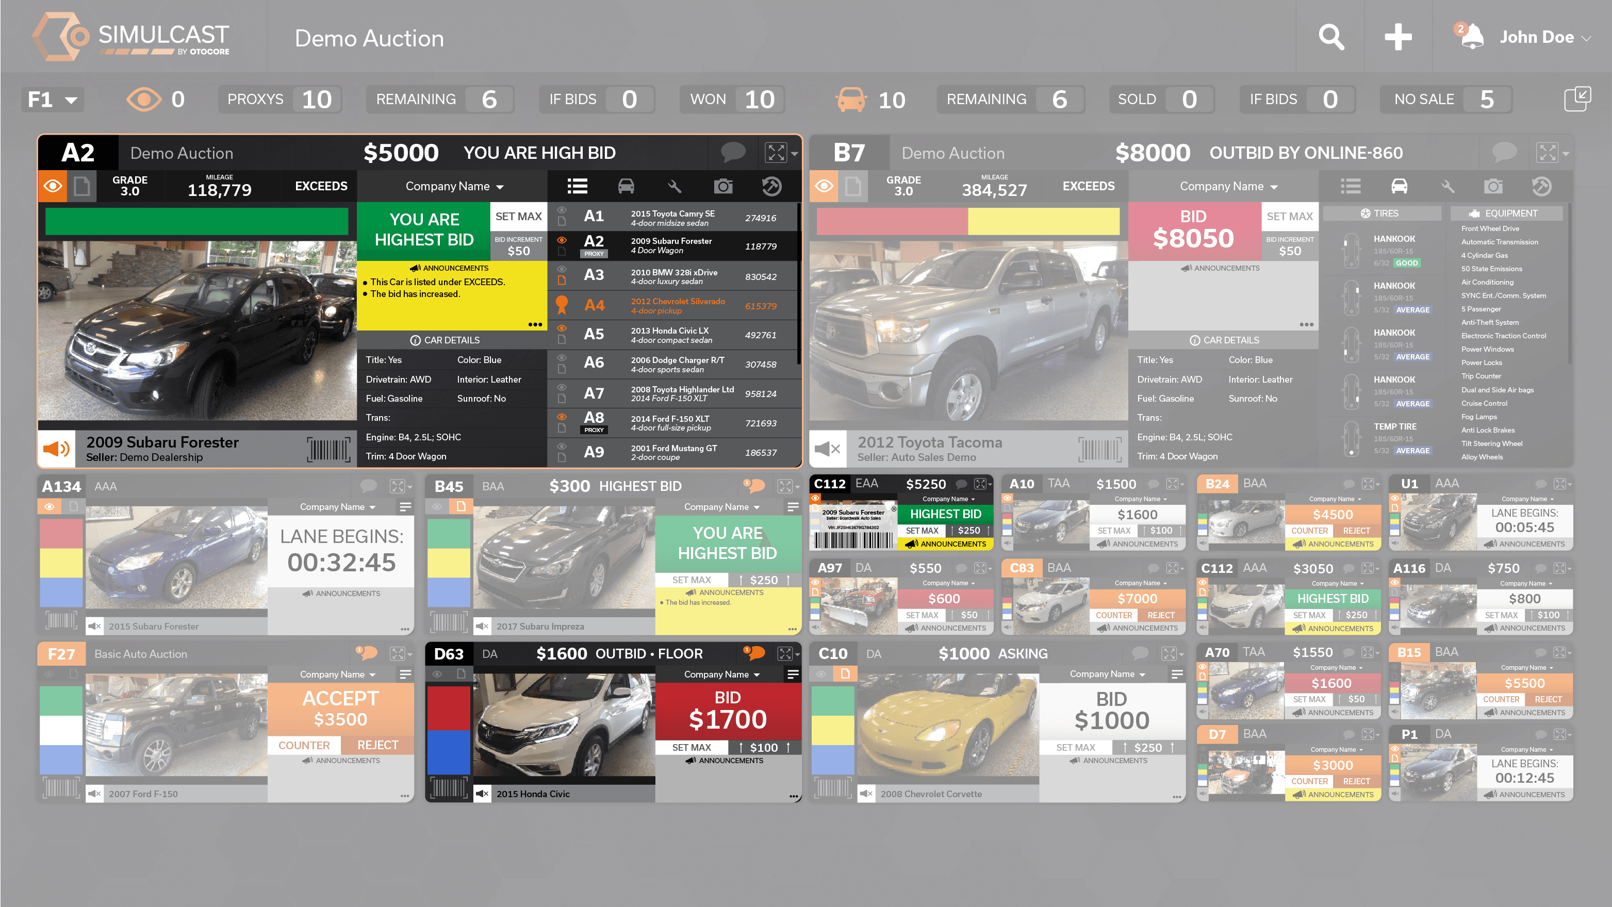Open the chat notification in D63 lane

point(754,653)
